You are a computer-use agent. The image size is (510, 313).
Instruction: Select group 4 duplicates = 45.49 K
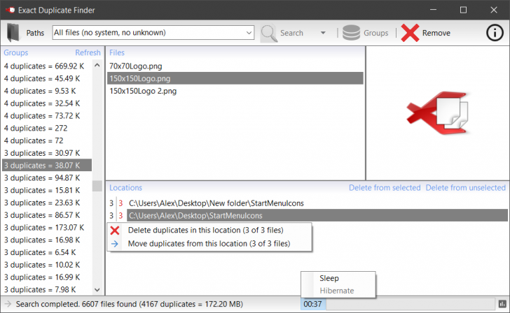coord(47,78)
